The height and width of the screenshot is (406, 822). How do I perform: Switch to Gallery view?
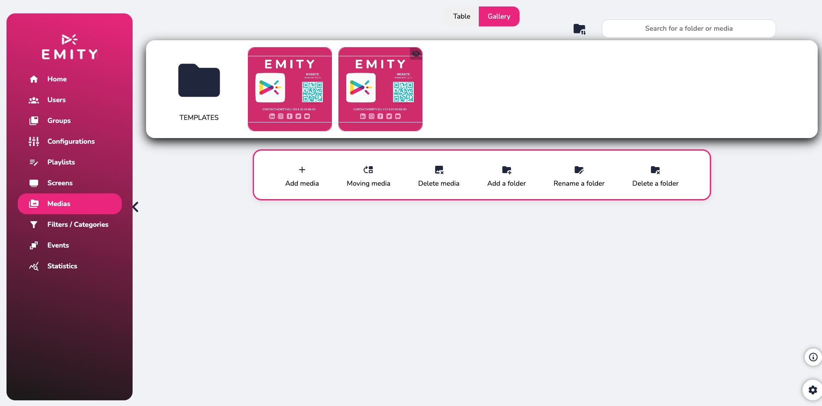pos(499,16)
